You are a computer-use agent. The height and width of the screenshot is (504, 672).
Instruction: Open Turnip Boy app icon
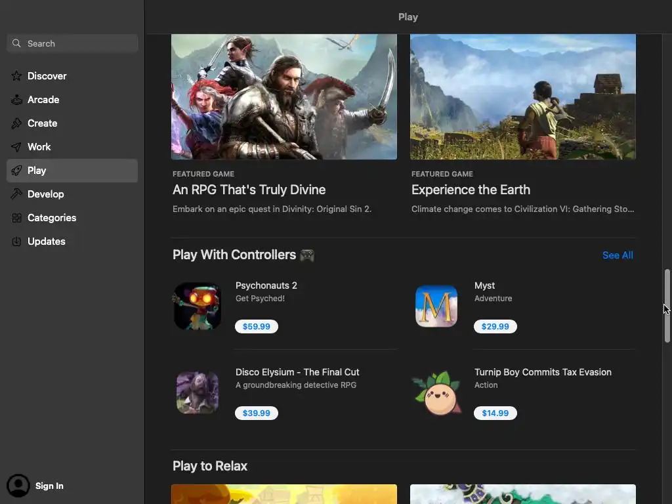click(436, 392)
